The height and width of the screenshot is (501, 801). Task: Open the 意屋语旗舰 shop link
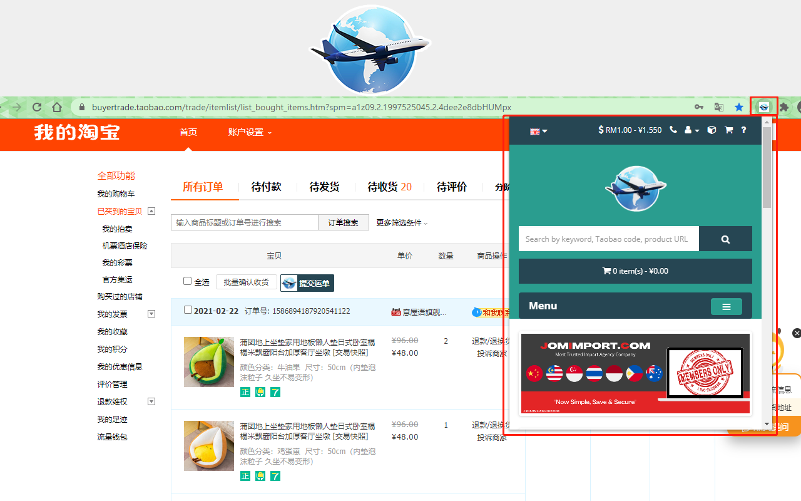tap(424, 312)
